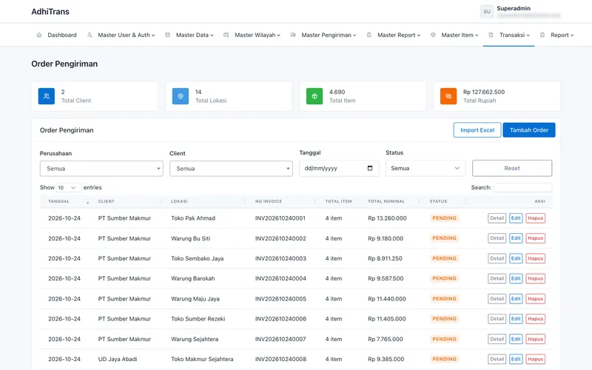
Task: Open the Perusahaan dropdown
Action: 101,169
